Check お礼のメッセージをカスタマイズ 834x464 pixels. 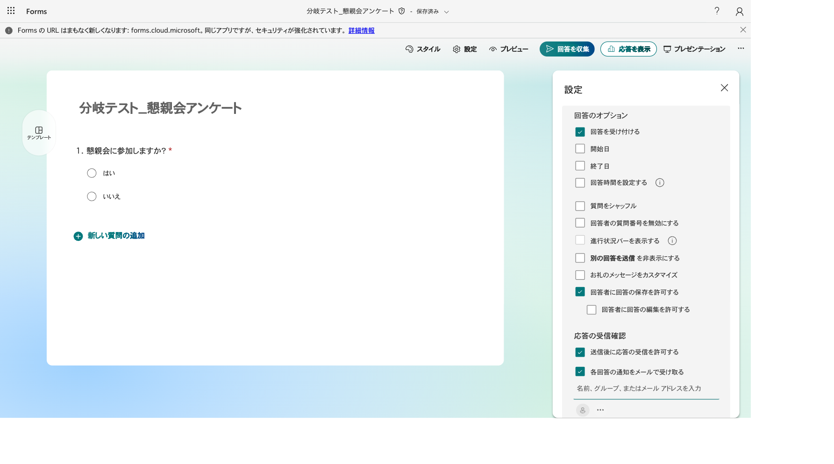pos(580,275)
